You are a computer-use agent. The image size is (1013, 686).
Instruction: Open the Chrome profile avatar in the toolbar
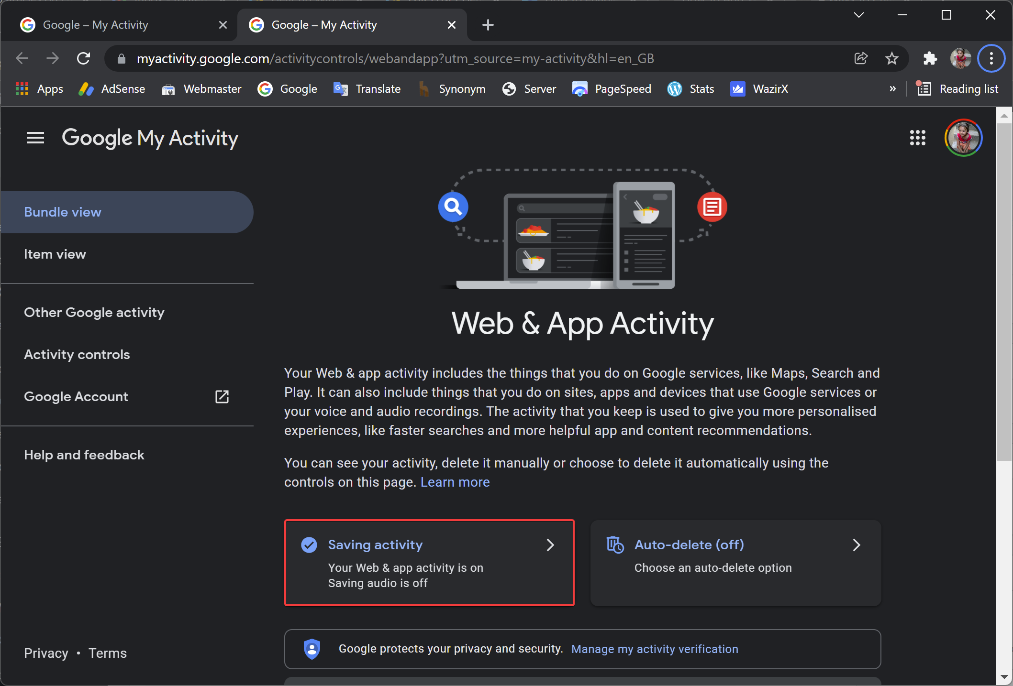tap(960, 58)
